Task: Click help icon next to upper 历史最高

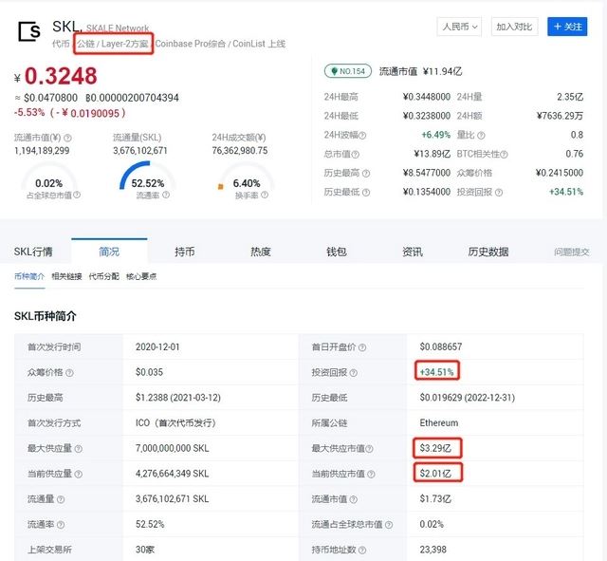Action: pos(366,174)
